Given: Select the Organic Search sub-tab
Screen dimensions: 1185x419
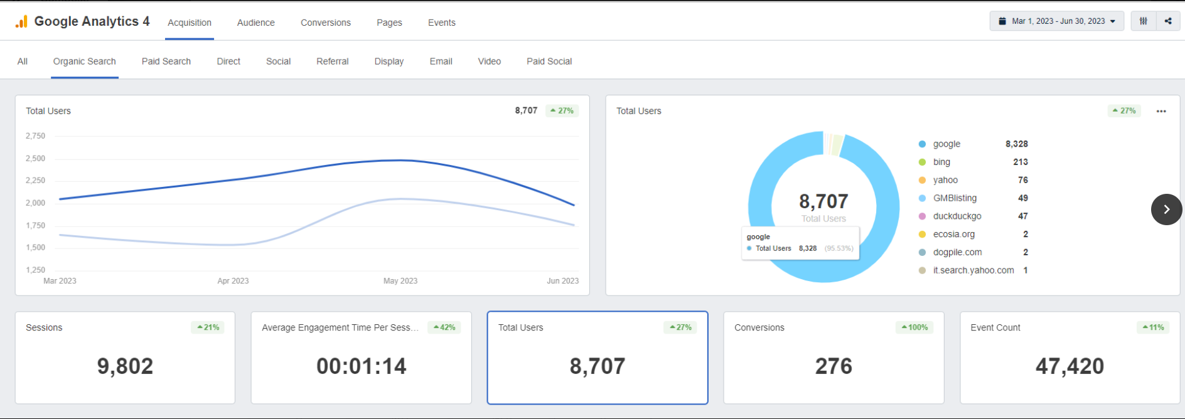Looking at the screenshot, I should (x=85, y=61).
